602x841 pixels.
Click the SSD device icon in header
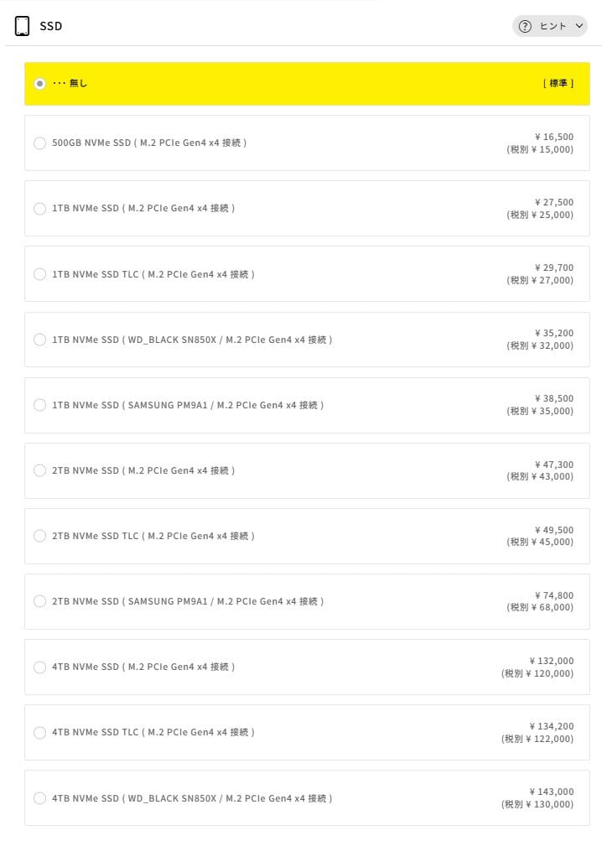pos(23,26)
